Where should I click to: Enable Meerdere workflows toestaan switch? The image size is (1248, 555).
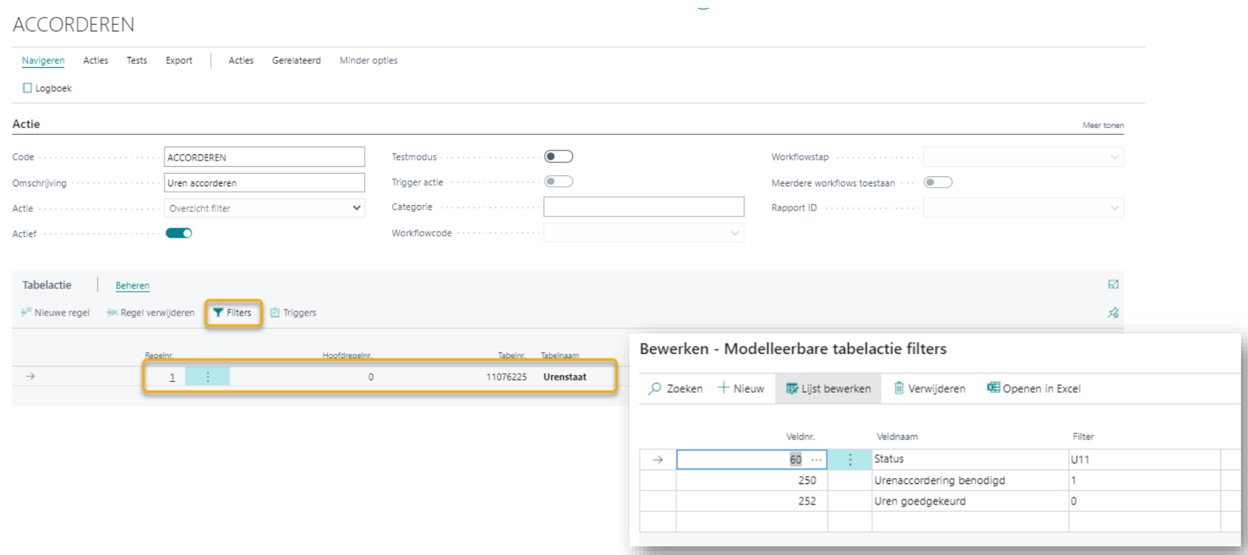938,182
